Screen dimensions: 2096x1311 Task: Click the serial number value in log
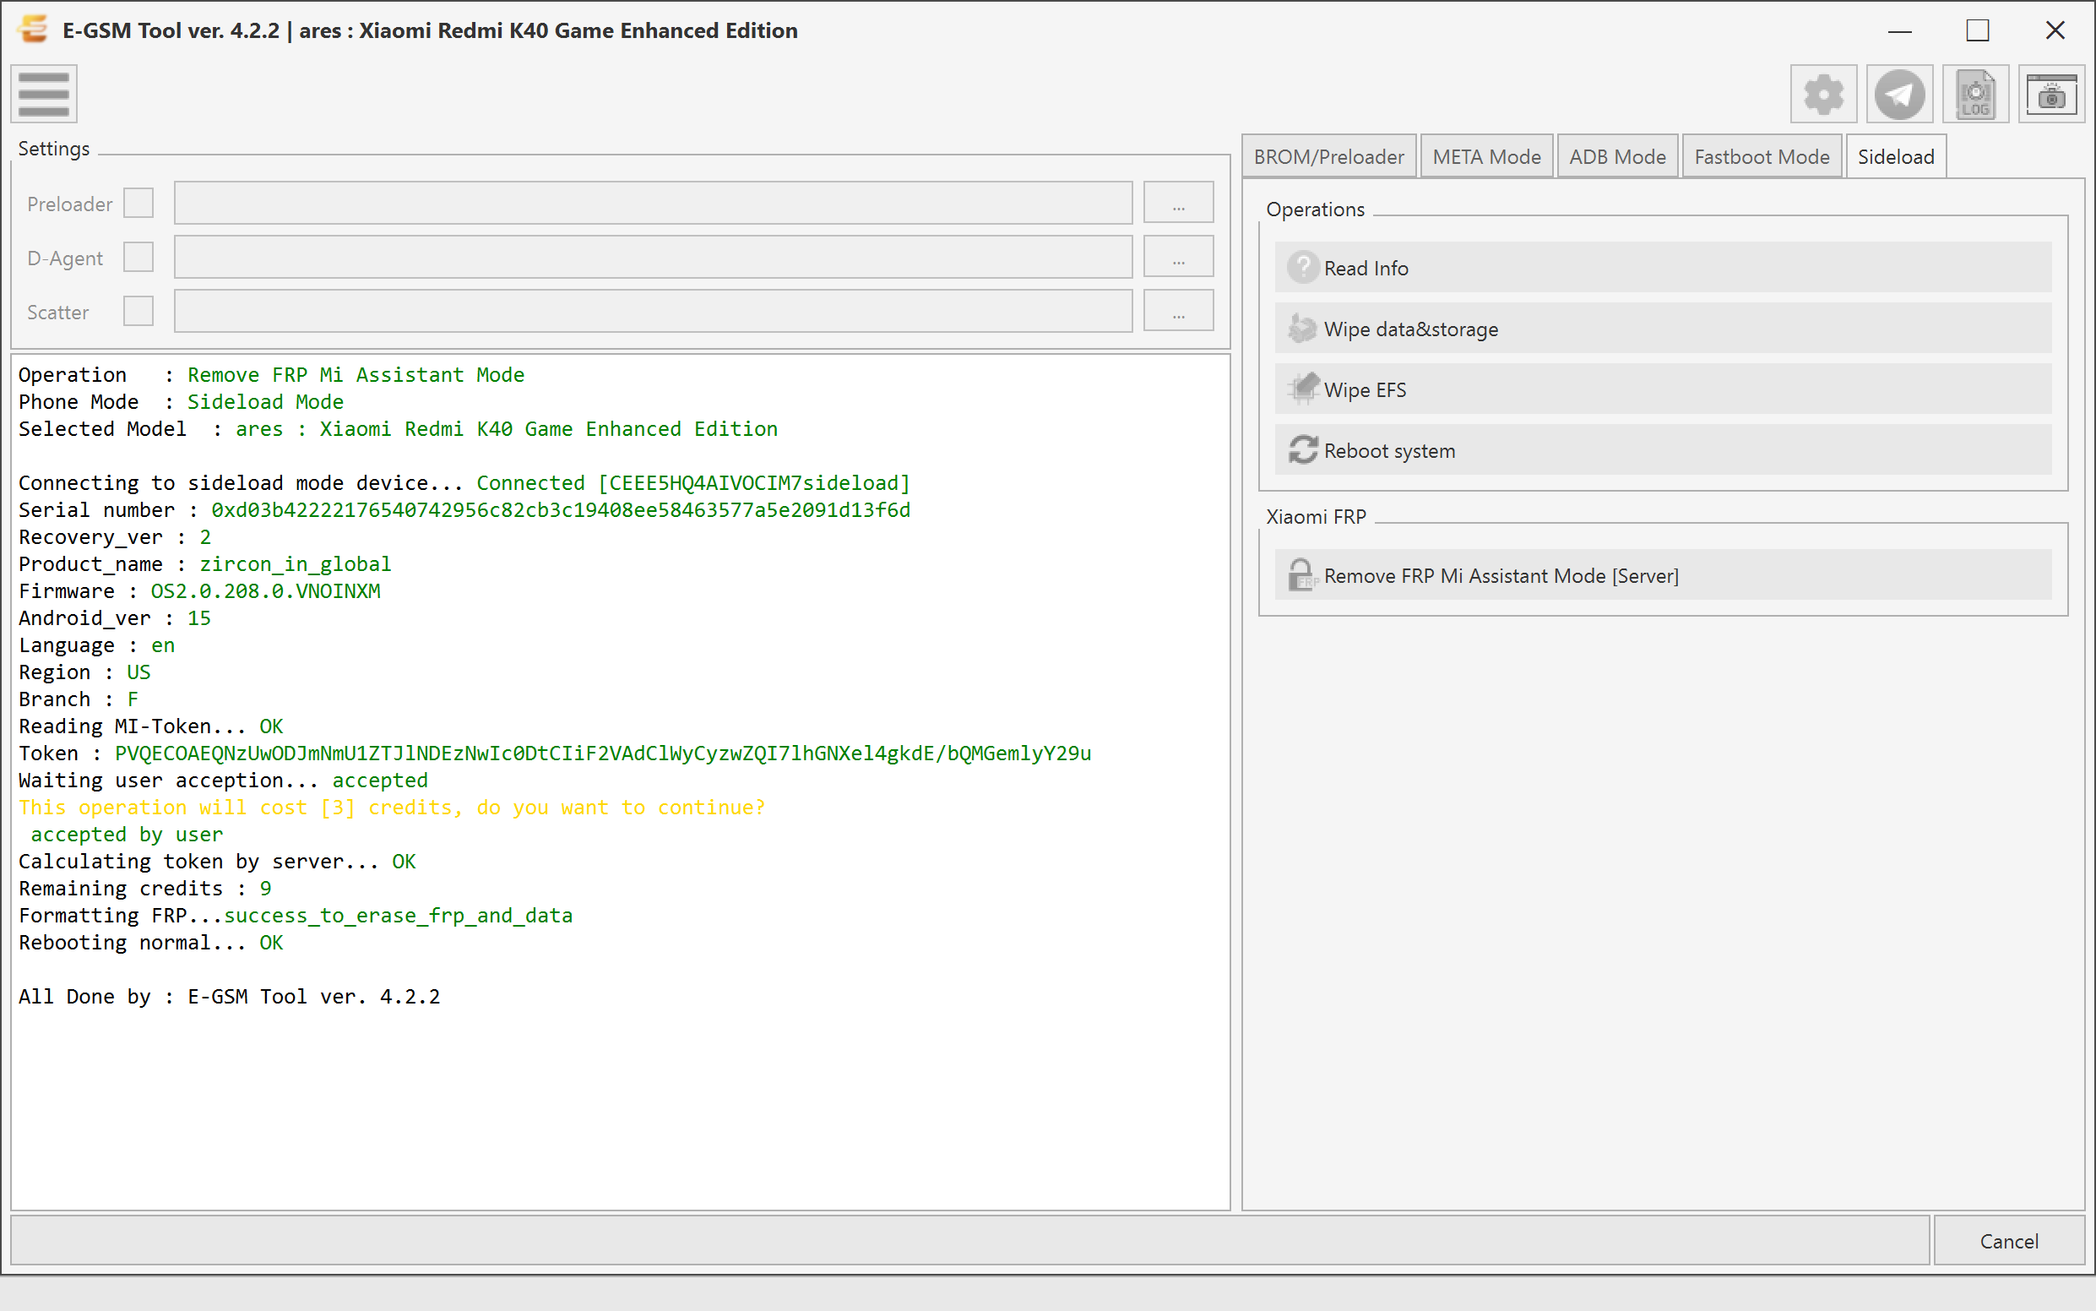(x=561, y=510)
